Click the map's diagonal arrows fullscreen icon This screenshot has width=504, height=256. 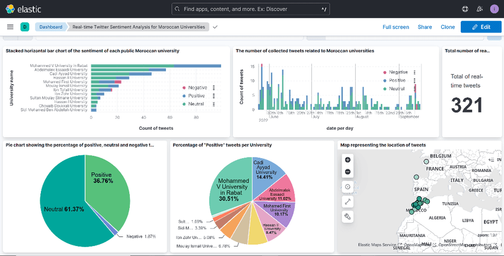click(x=347, y=201)
